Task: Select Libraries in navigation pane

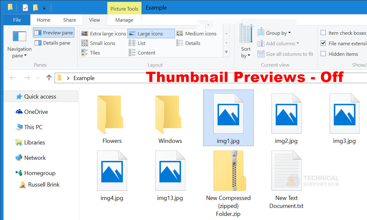Action: click(30, 143)
